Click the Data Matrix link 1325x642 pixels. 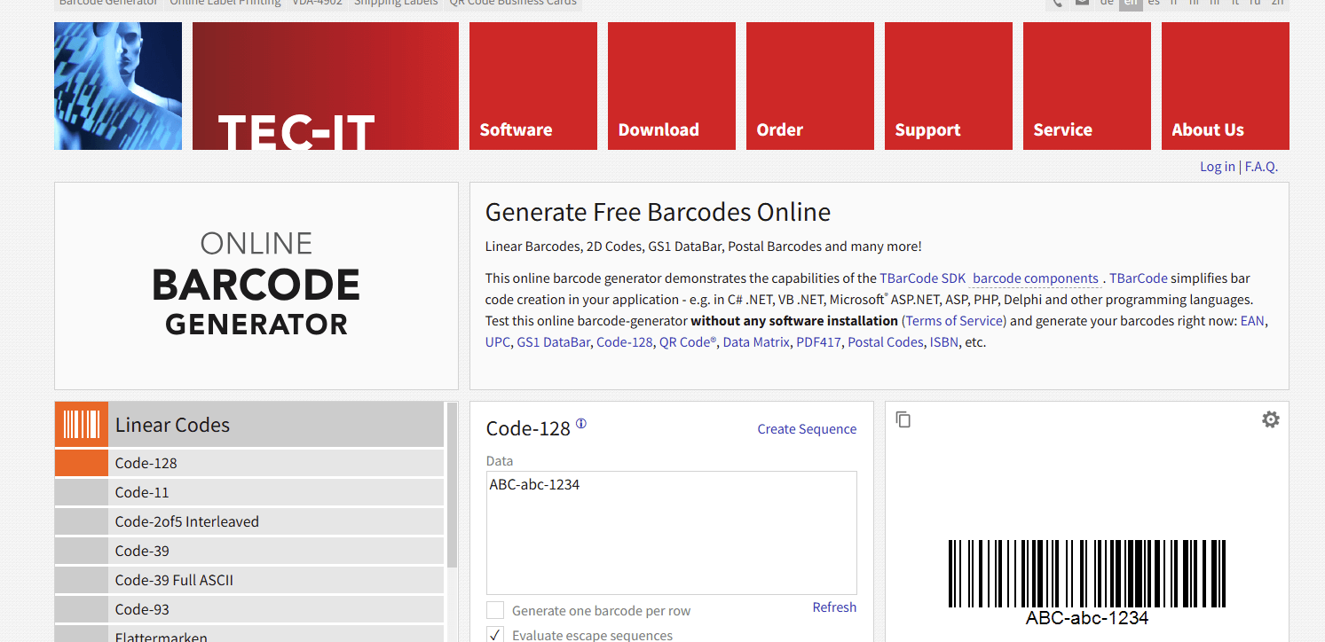click(756, 342)
